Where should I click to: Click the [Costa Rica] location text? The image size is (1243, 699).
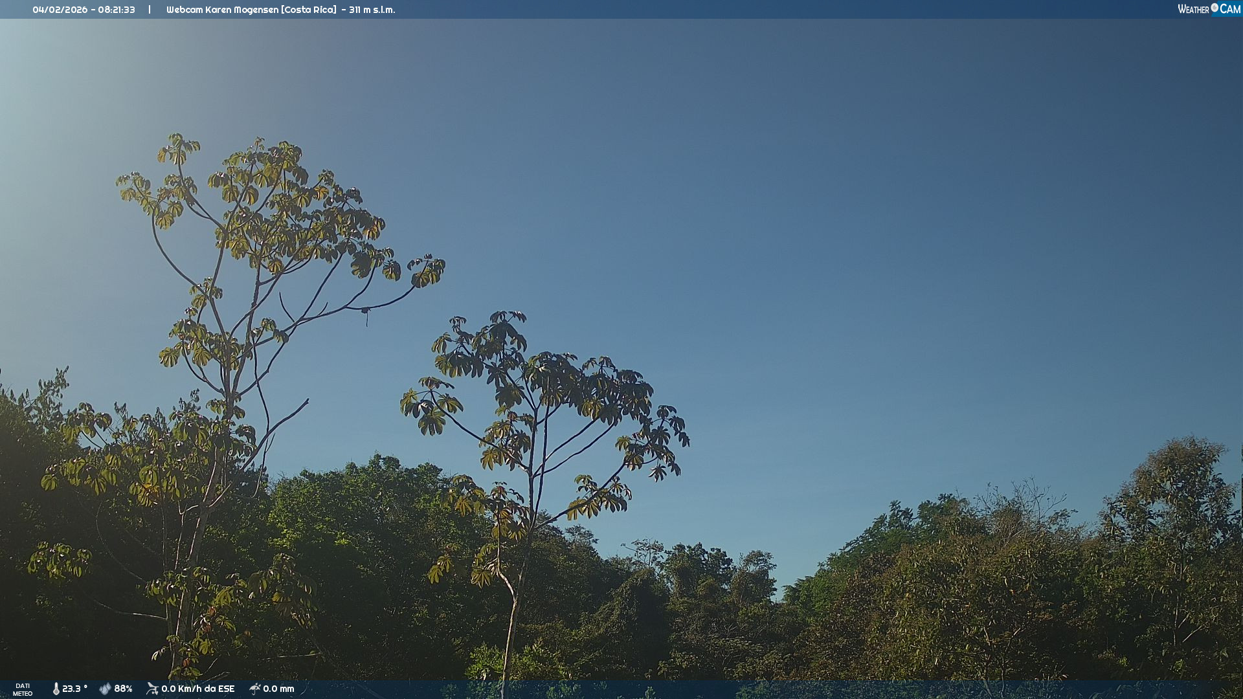coord(309,10)
